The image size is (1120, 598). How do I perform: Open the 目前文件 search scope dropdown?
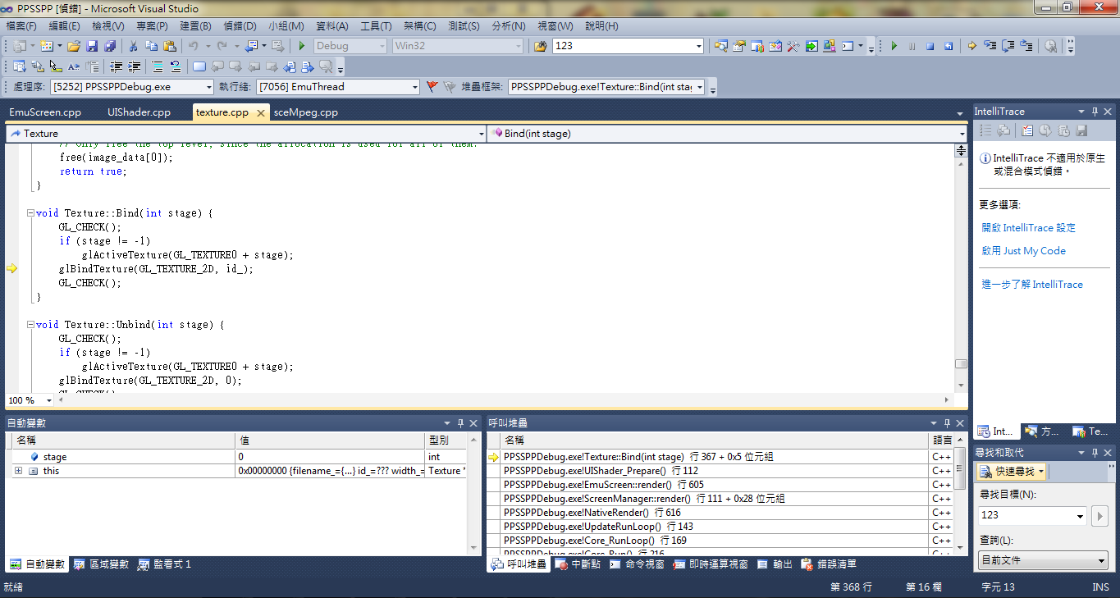[1102, 561]
